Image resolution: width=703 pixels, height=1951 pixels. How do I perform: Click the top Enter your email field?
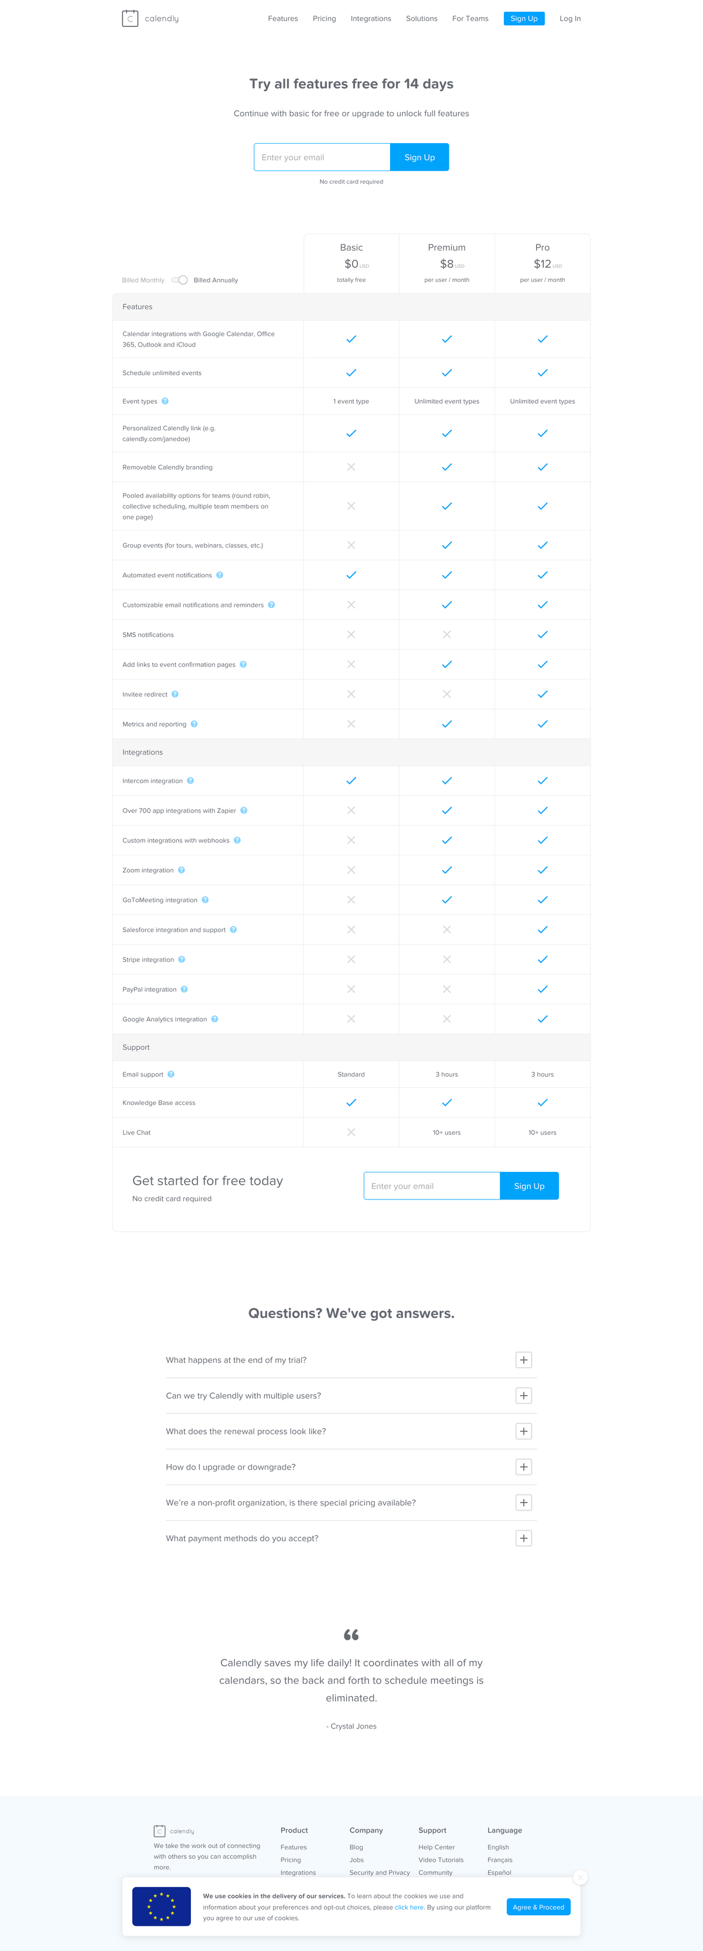tap(322, 158)
